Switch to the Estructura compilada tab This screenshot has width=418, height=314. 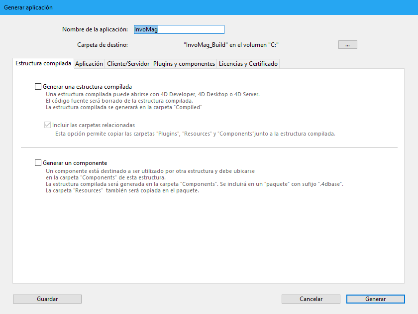coord(43,64)
